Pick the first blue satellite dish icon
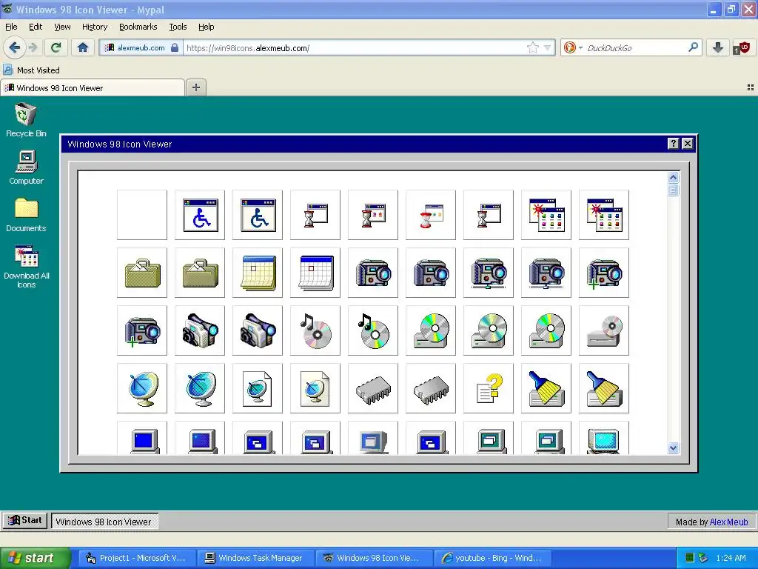Viewport: 758px width, 569px height. [x=142, y=388]
